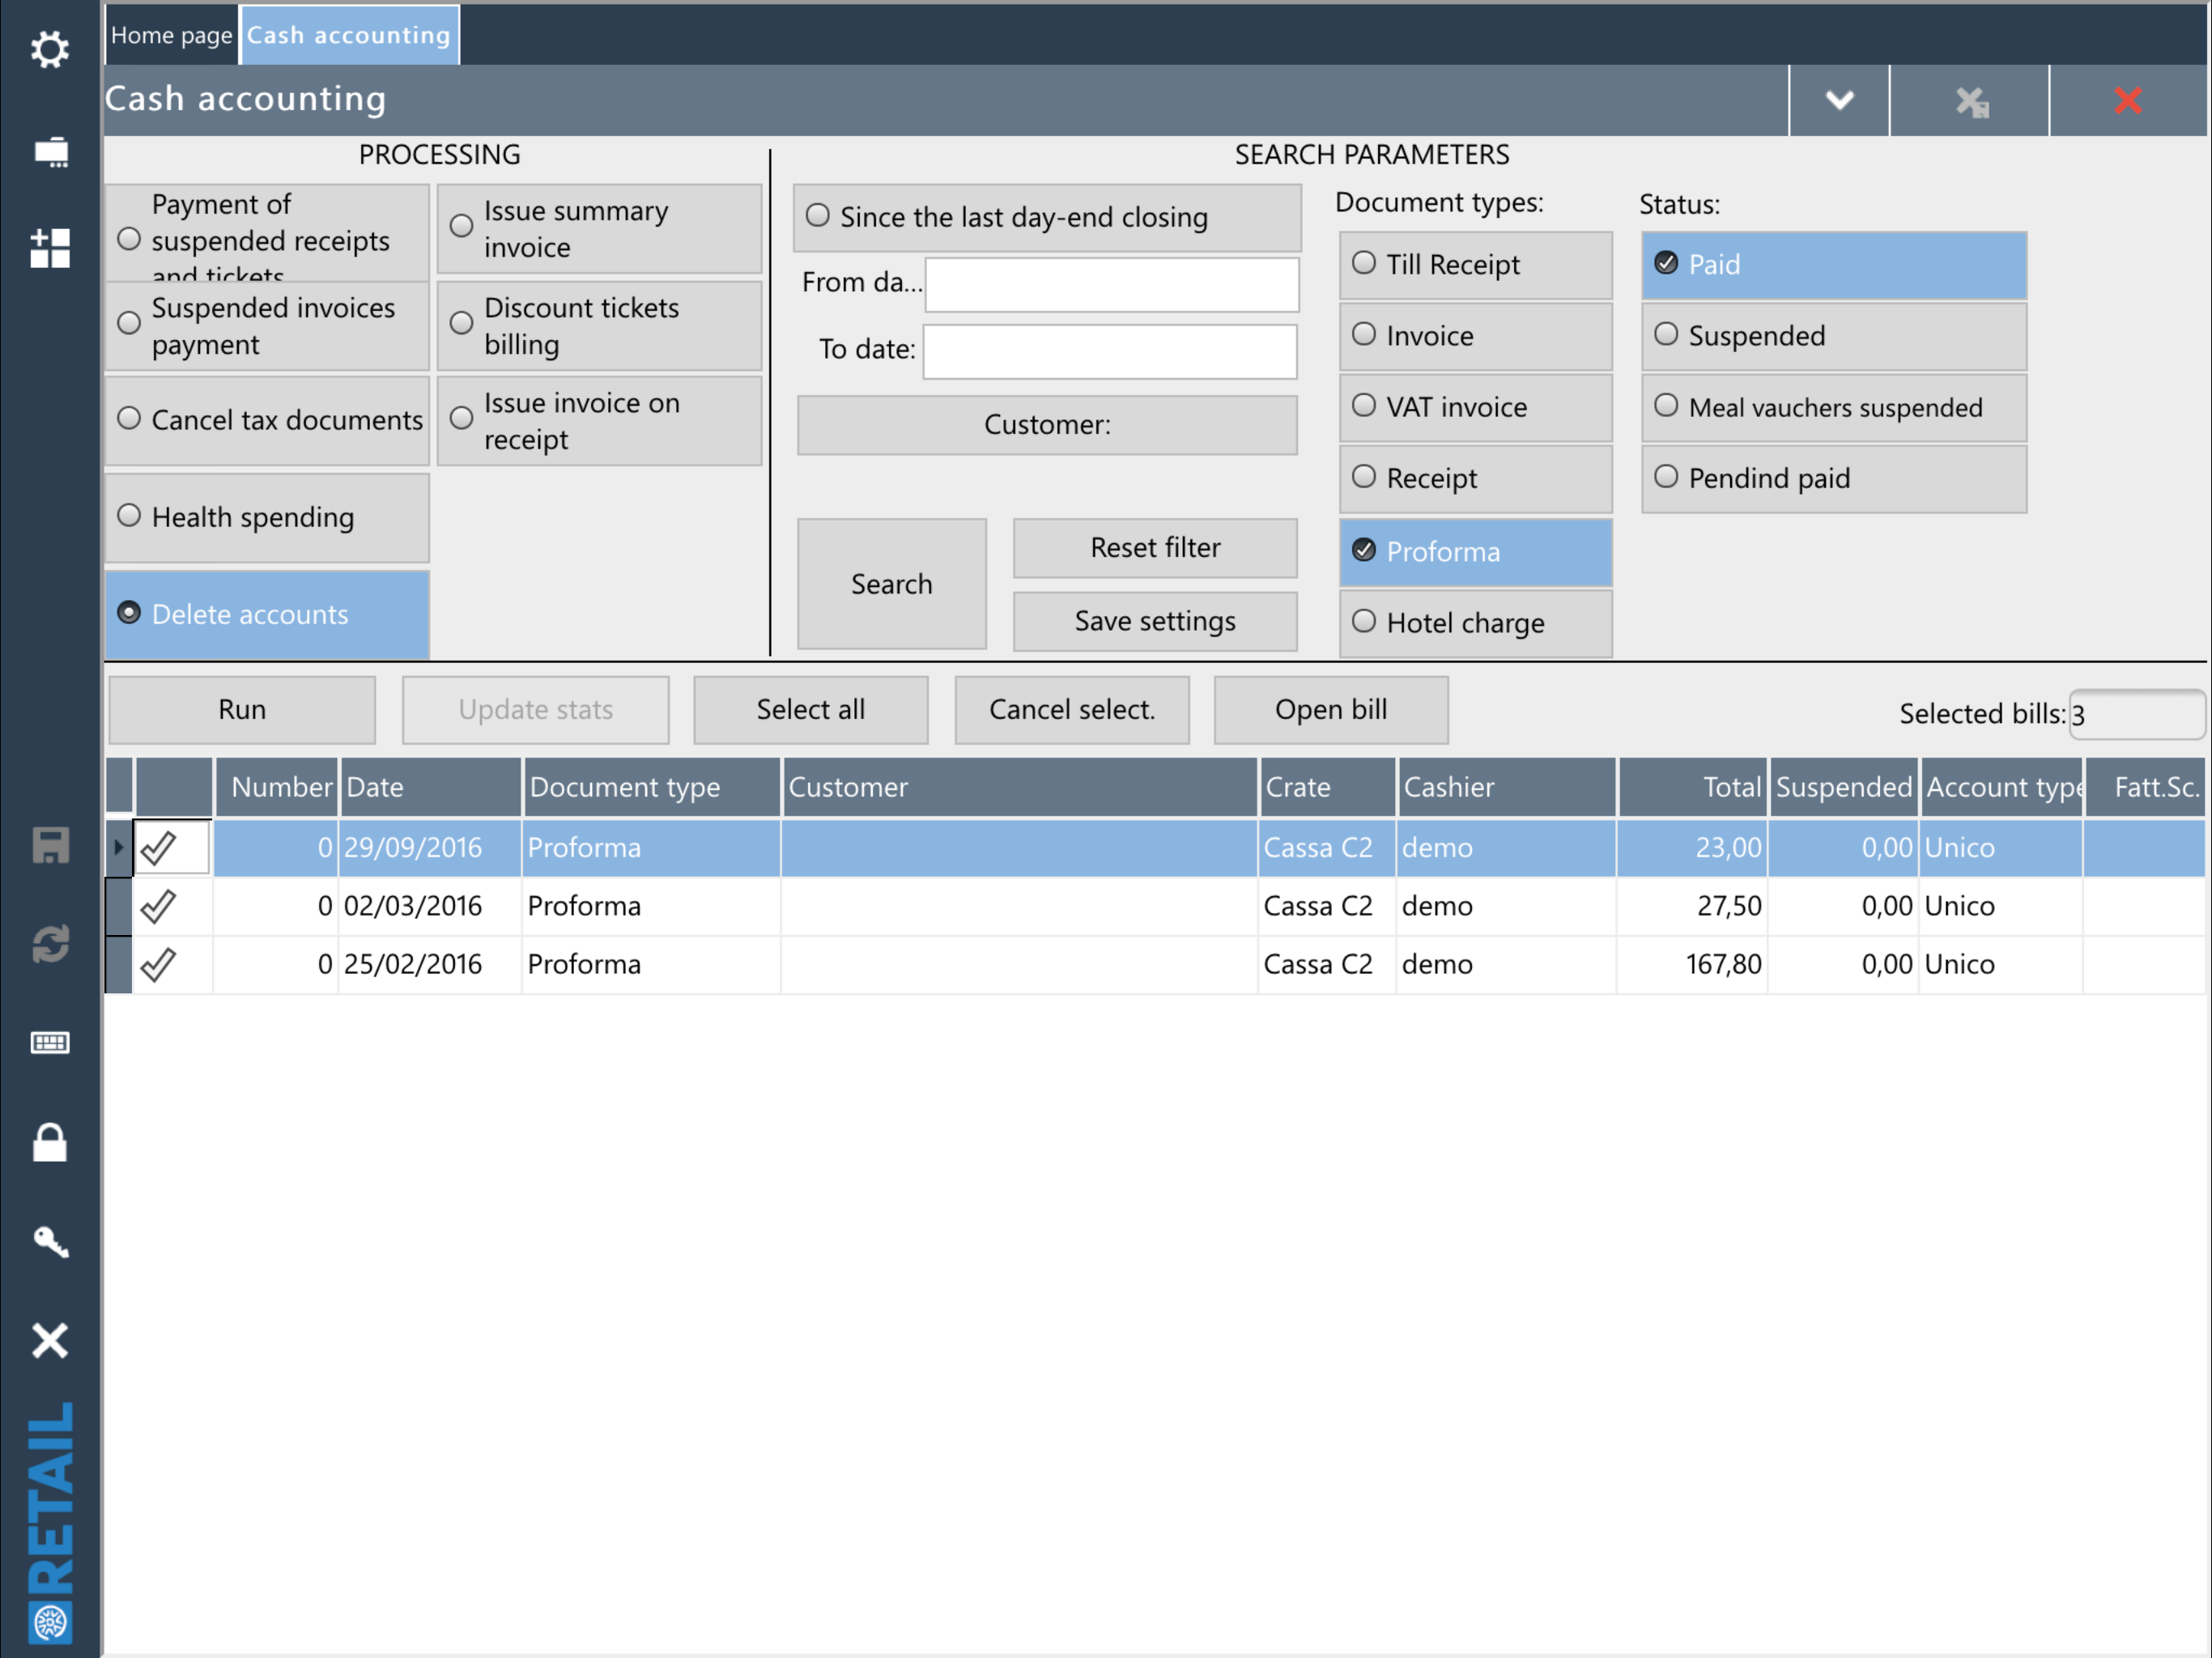Click the Update stats button

(x=536, y=710)
